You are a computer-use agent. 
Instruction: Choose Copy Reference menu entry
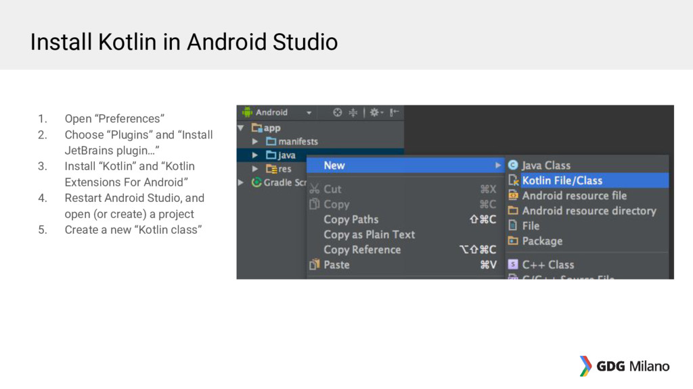405,250
